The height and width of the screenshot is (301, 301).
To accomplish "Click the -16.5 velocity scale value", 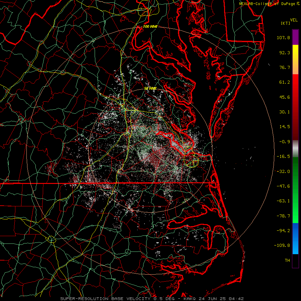I will (x=283, y=157).
